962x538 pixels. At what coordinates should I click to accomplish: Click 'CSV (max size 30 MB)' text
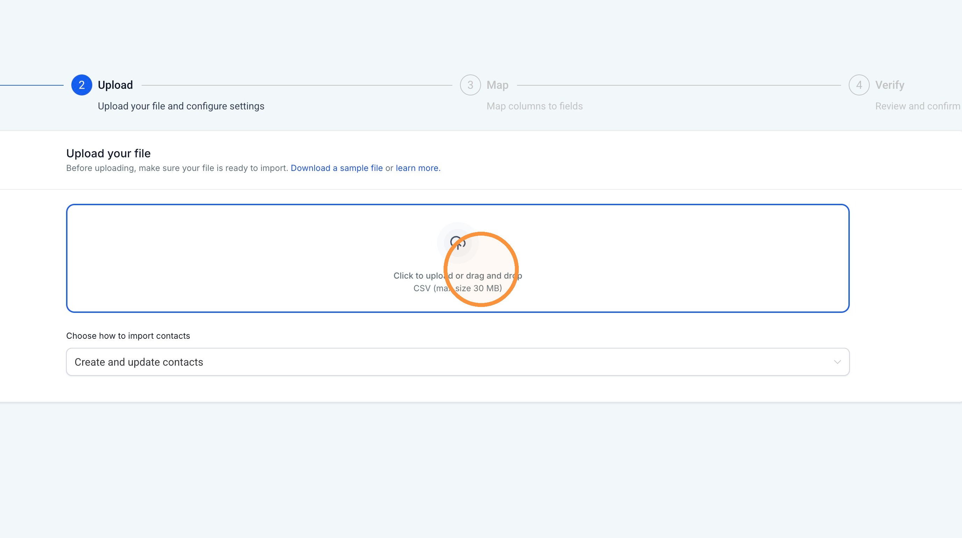pos(458,288)
